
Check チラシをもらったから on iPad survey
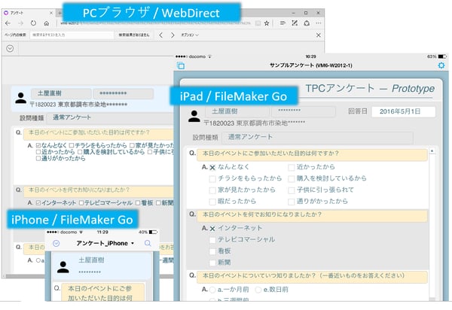coord(212,179)
